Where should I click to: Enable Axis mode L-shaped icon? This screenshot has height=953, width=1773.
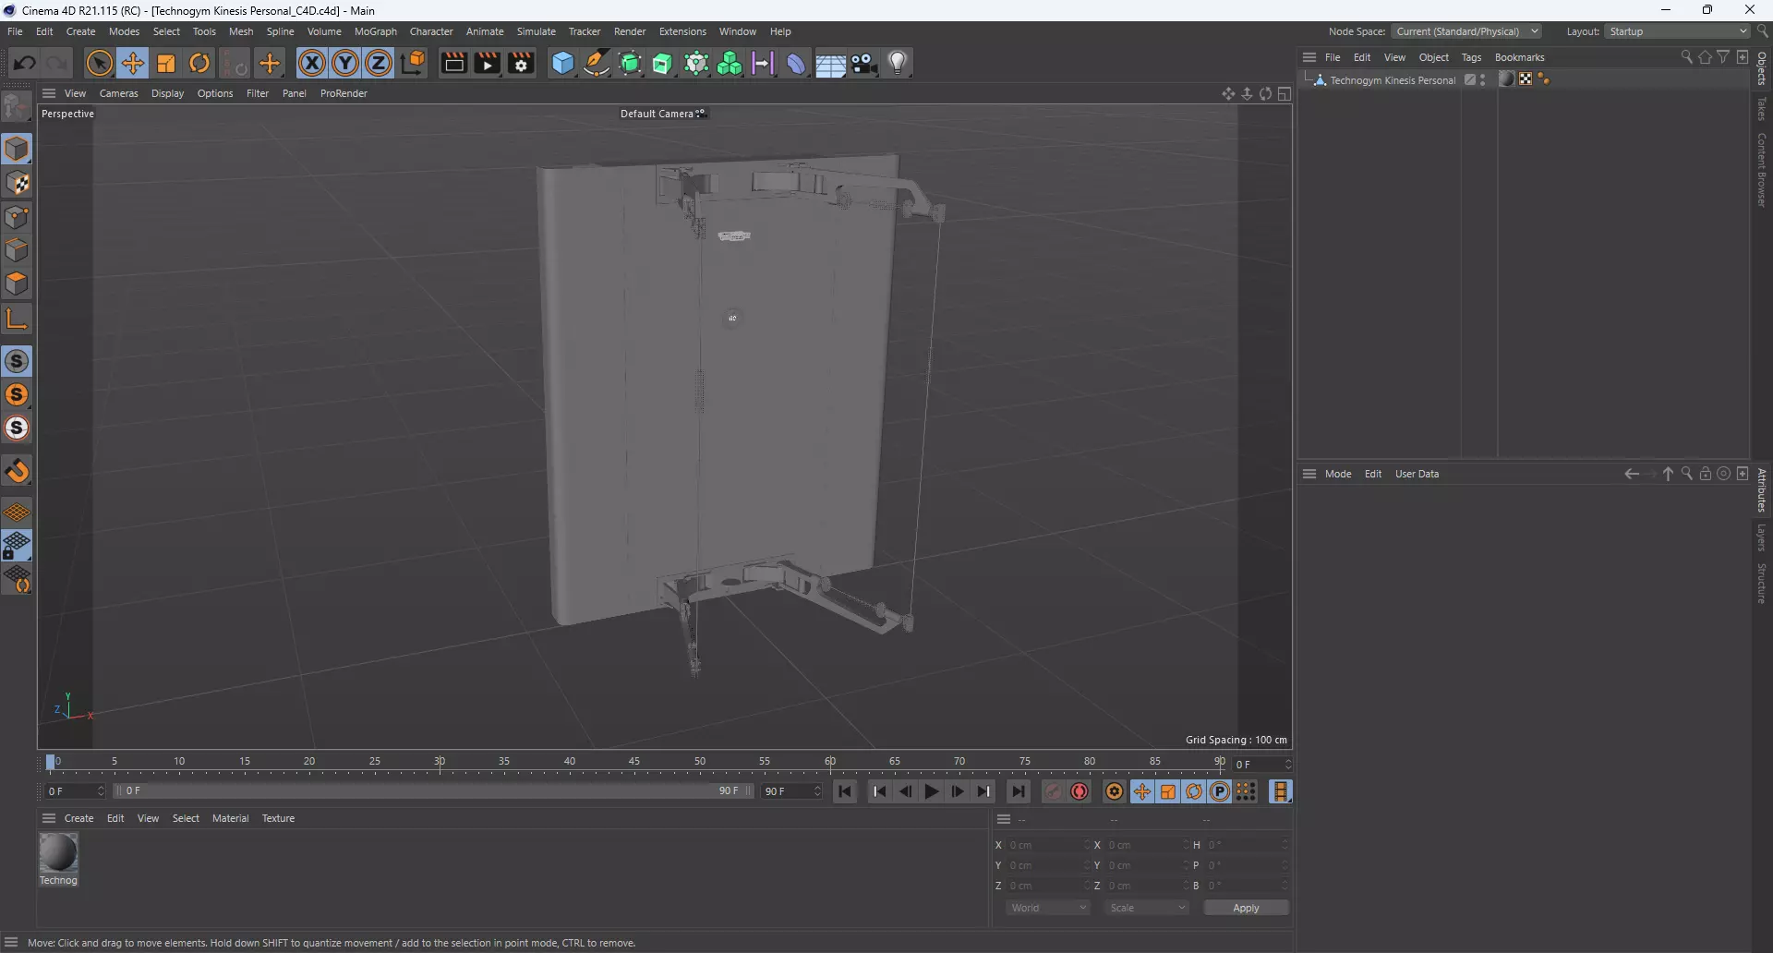point(17,320)
